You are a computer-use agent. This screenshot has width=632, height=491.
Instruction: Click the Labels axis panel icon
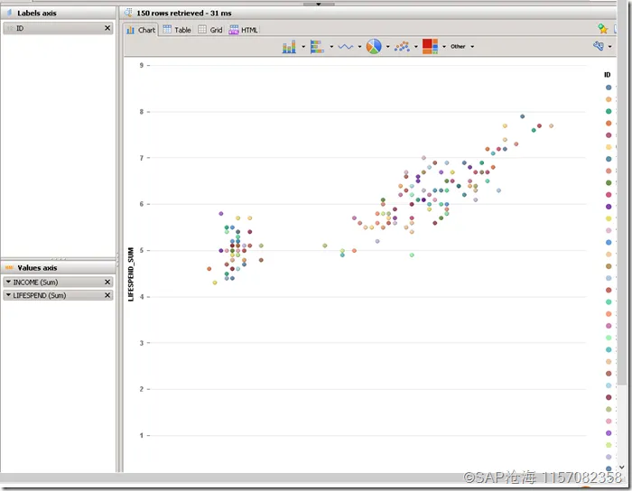point(9,13)
